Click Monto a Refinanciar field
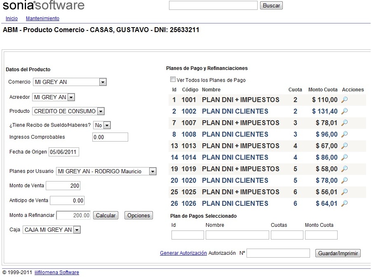The image size is (371, 277). 74,215
